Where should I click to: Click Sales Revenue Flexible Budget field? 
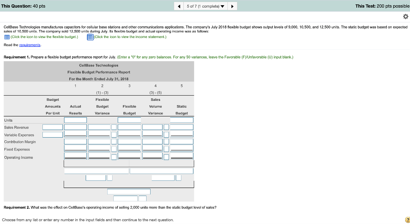pos(129,127)
